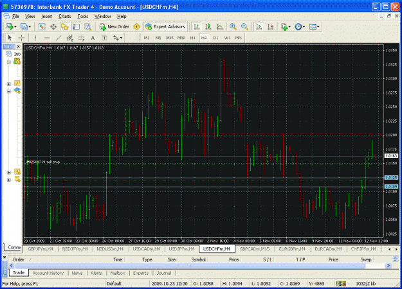The height and width of the screenshot is (289, 402).
Task: Select the Text tool A icon
Action: click(93, 38)
